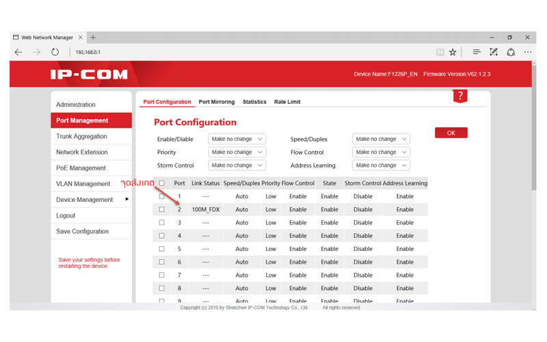
Task: Click the red OK button
Action: [x=451, y=133]
